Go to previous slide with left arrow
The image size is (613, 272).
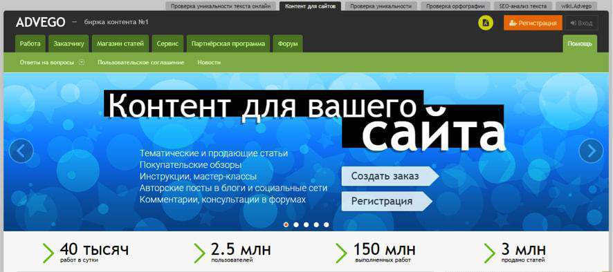(21, 150)
